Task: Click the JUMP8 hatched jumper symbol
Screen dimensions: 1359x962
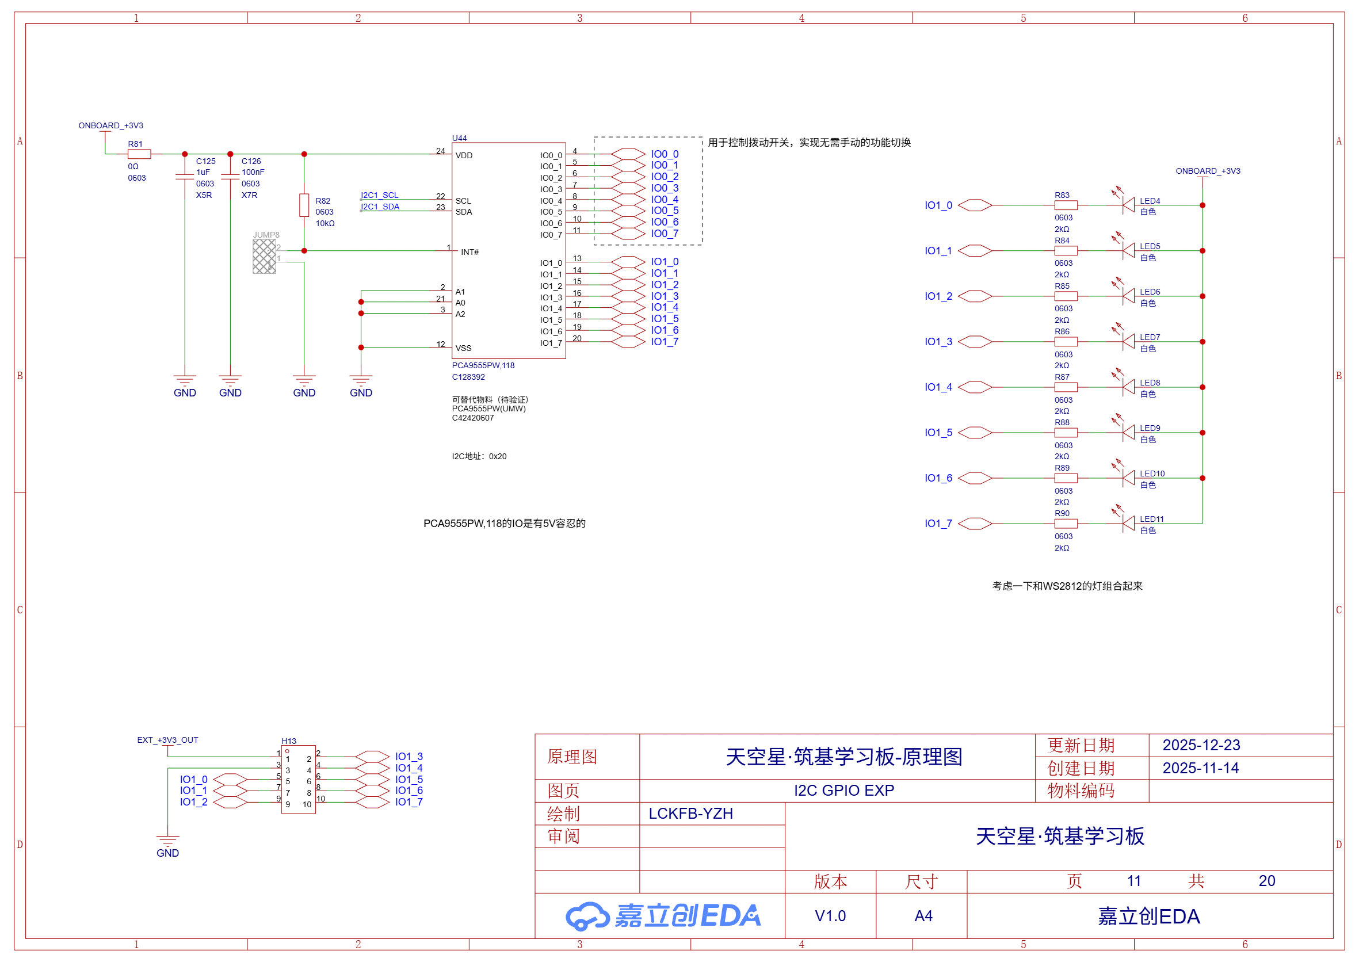Action: click(x=264, y=256)
